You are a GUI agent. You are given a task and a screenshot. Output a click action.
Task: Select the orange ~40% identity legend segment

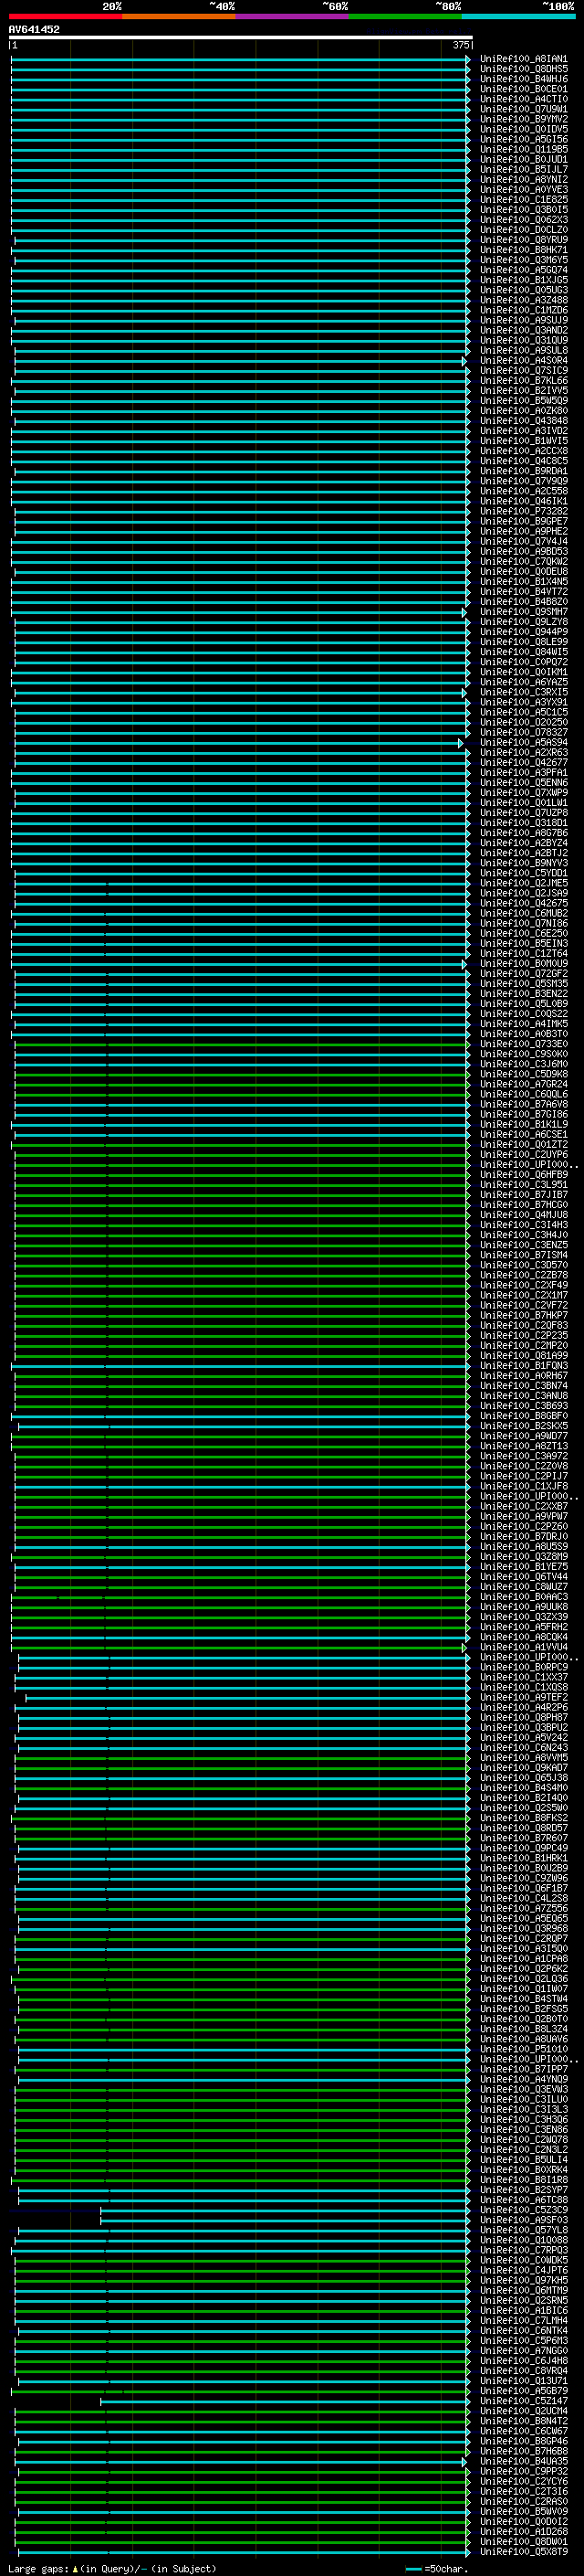click(179, 16)
